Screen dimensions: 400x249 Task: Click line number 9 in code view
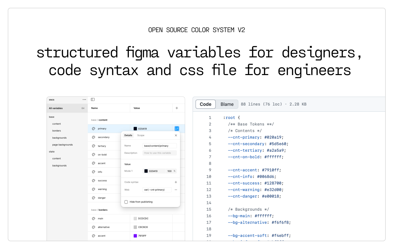tap(210, 170)
